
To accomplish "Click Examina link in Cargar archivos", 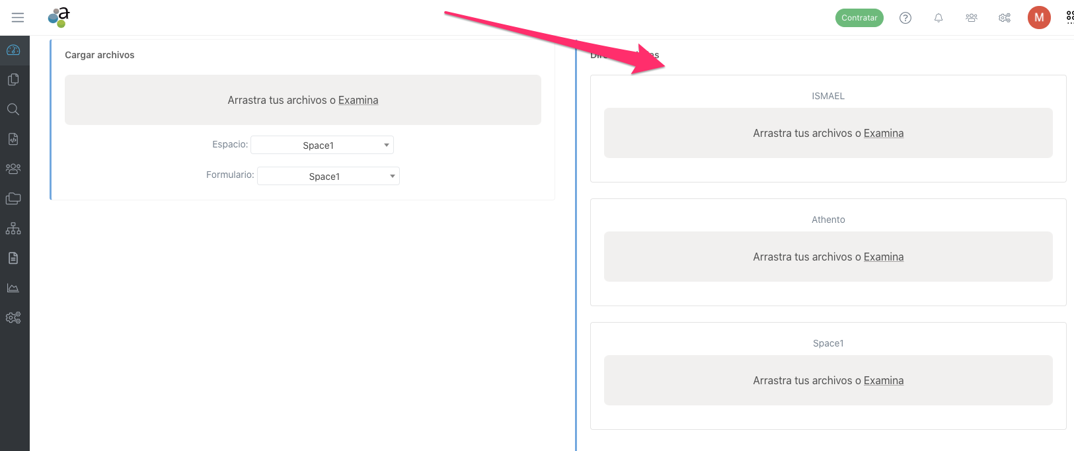I will pos(358,101).
